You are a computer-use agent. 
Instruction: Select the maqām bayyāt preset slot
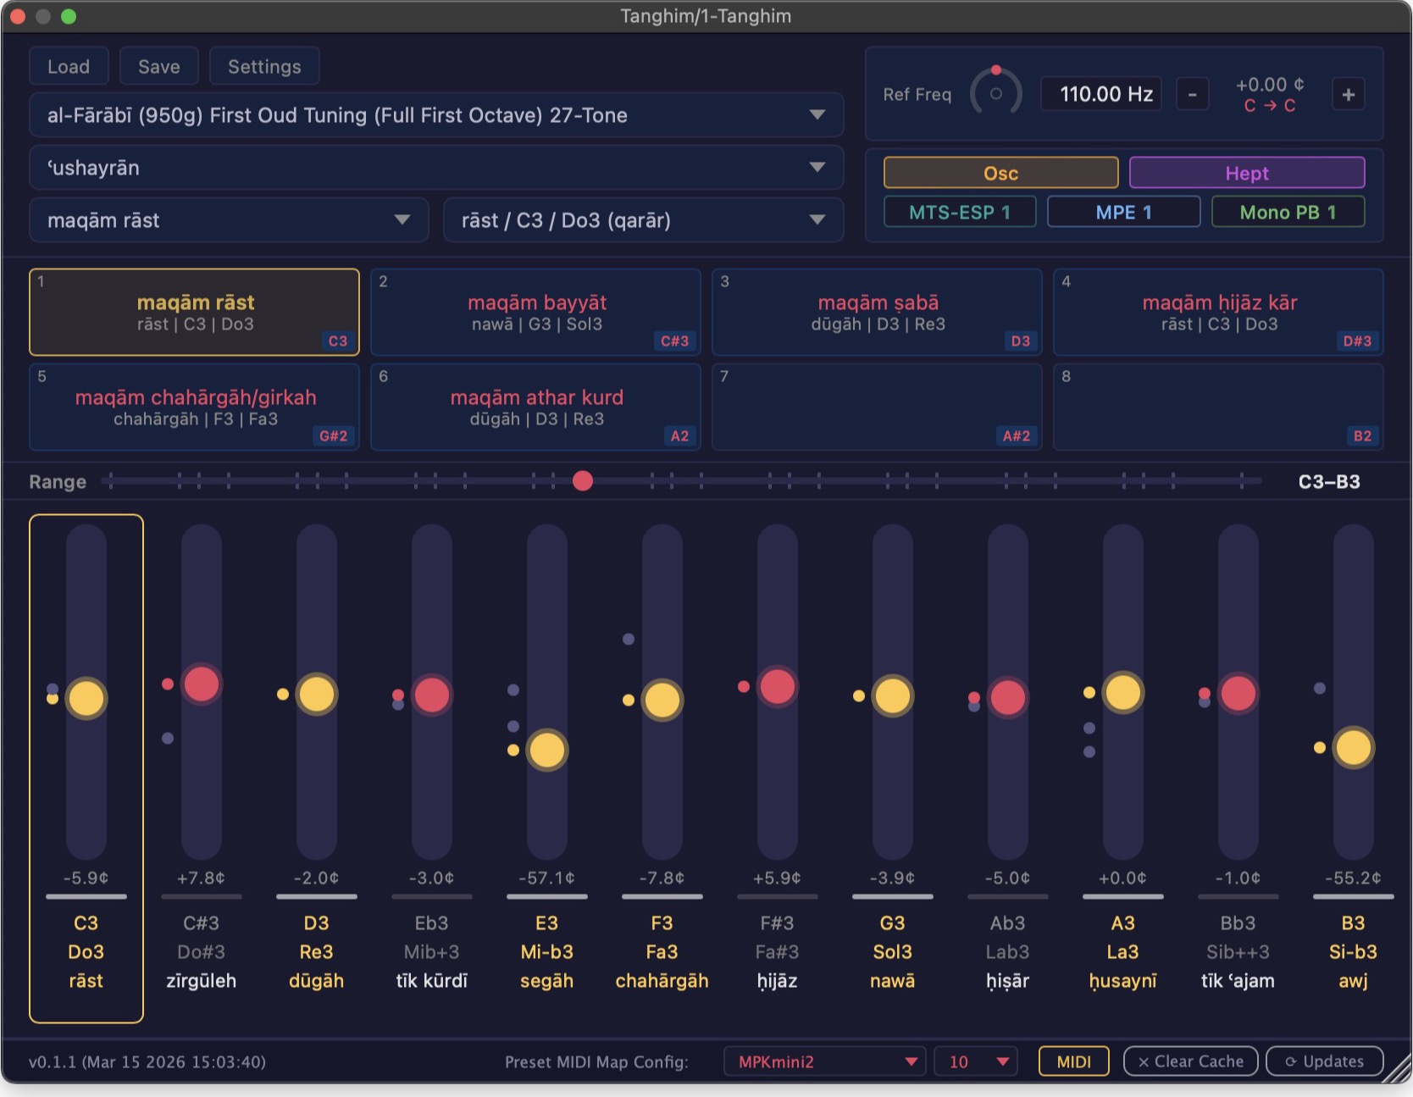click(535, 312)
